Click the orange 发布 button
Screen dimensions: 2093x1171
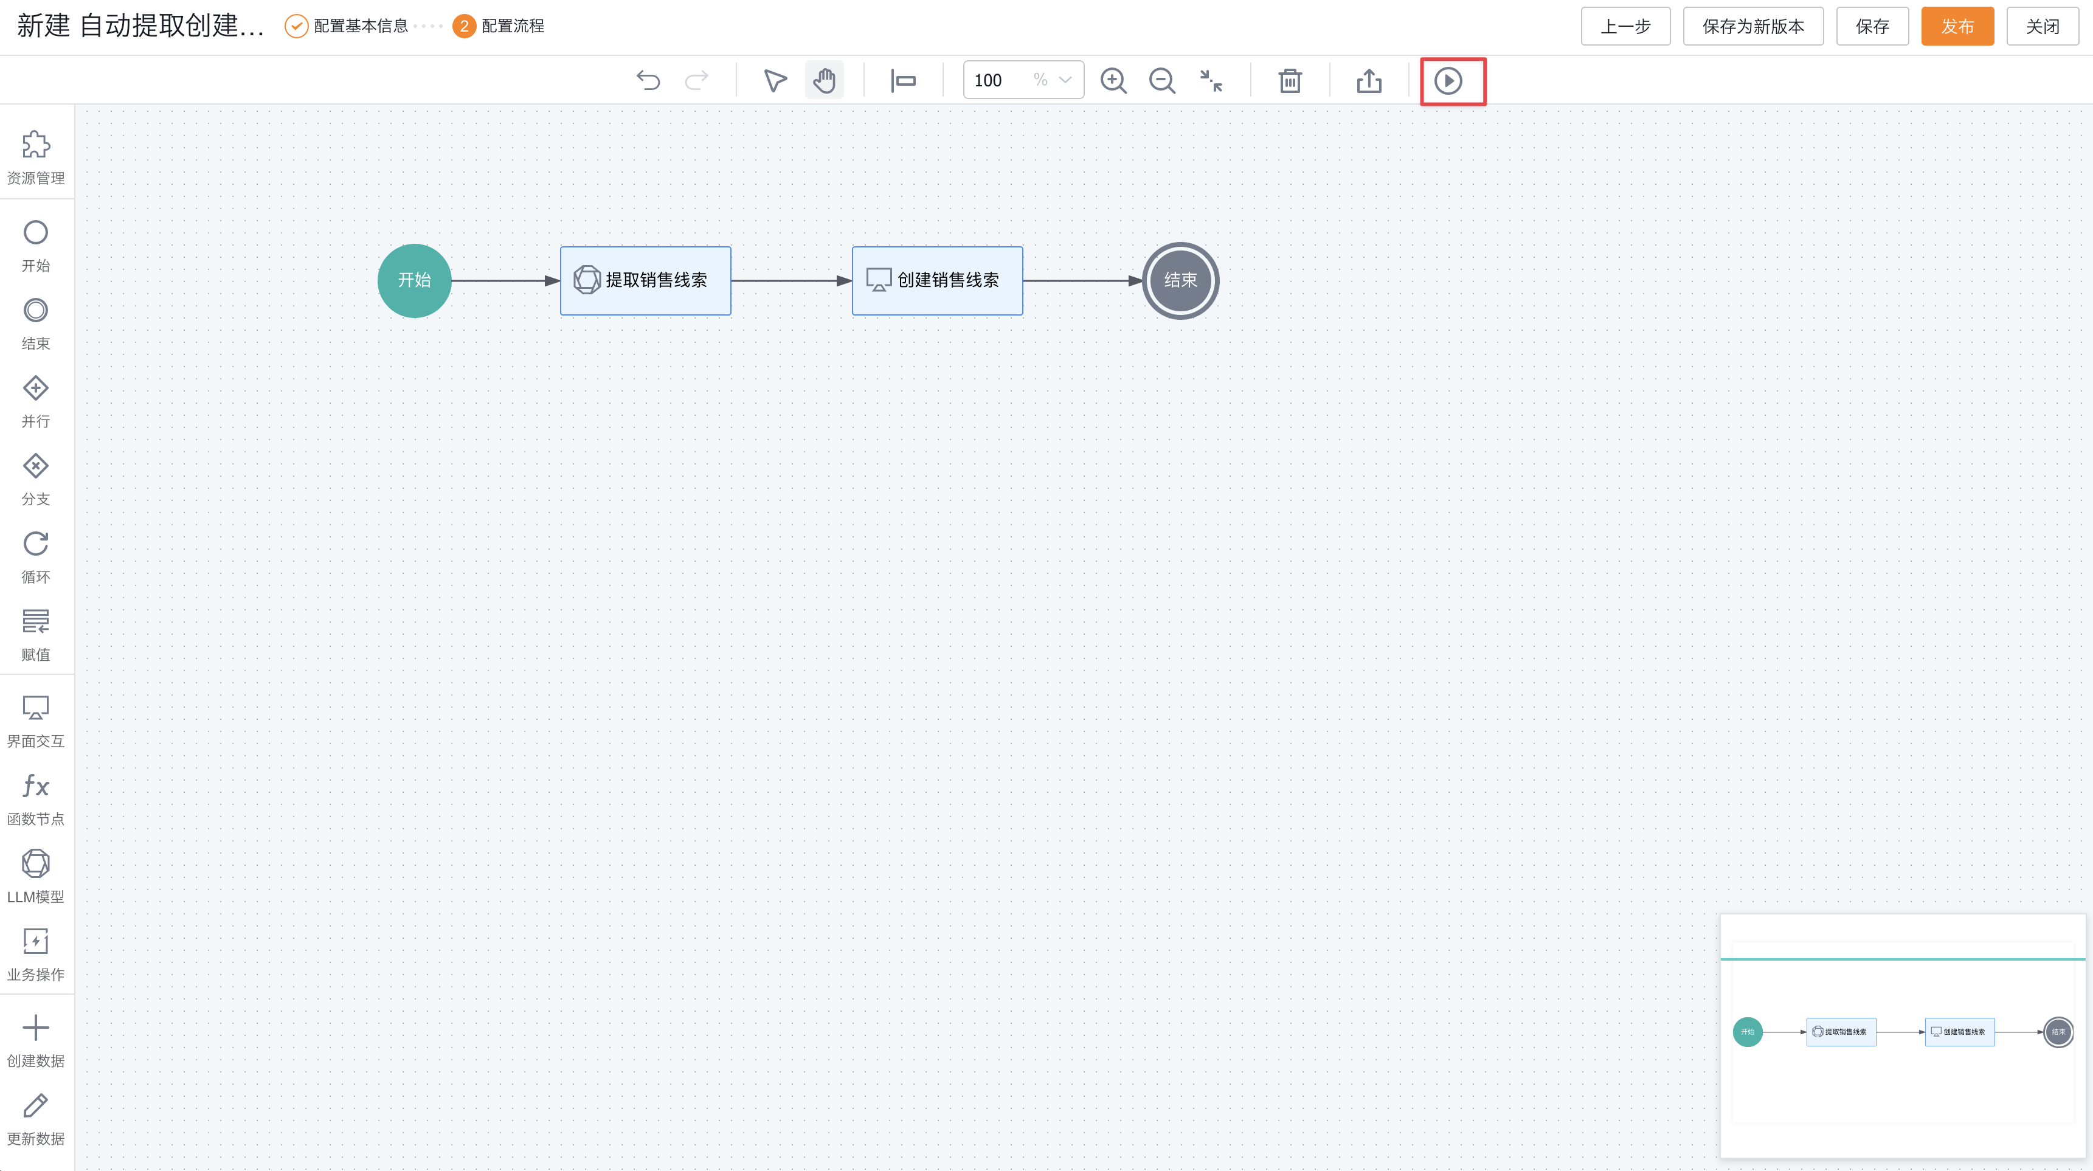pyautogui.click(x=1957, y=26)
